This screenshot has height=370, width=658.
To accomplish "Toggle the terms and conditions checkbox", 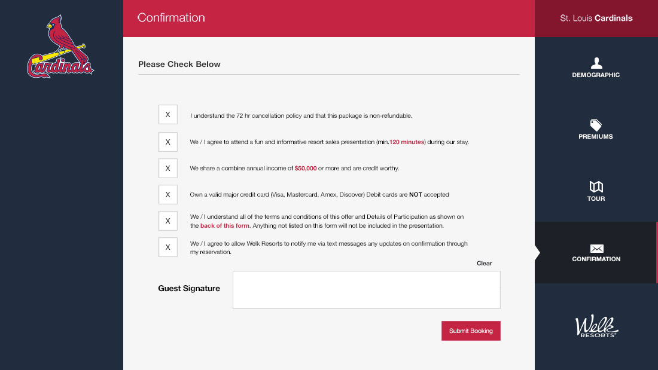I will pyautogui.click(x=168, y=221).
